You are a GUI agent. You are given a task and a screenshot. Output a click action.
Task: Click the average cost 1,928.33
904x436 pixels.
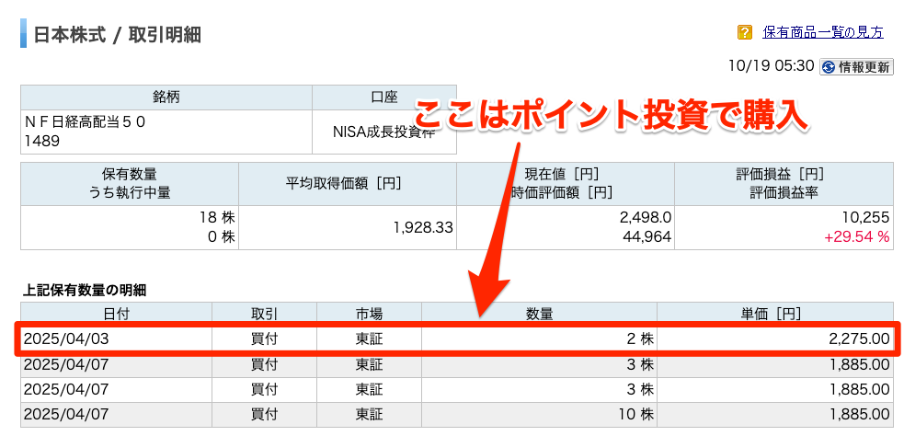point(424,228)
